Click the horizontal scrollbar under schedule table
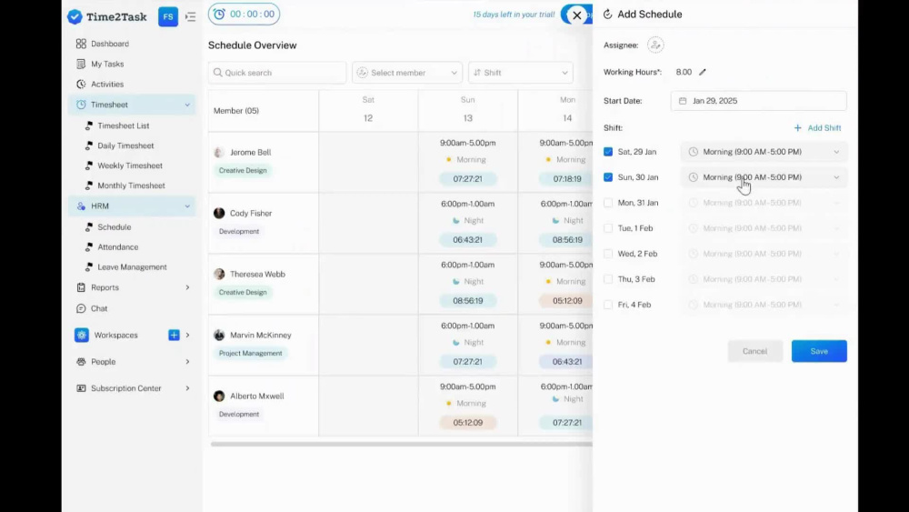909x512 pixels. click(x=401, y=444)
